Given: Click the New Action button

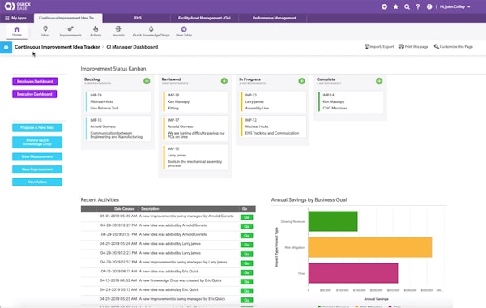Looking at the screenshot, I should (37, 182).
